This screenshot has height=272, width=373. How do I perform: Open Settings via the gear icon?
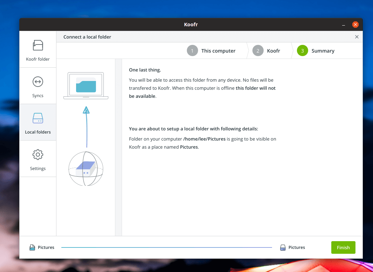point(38,155)
